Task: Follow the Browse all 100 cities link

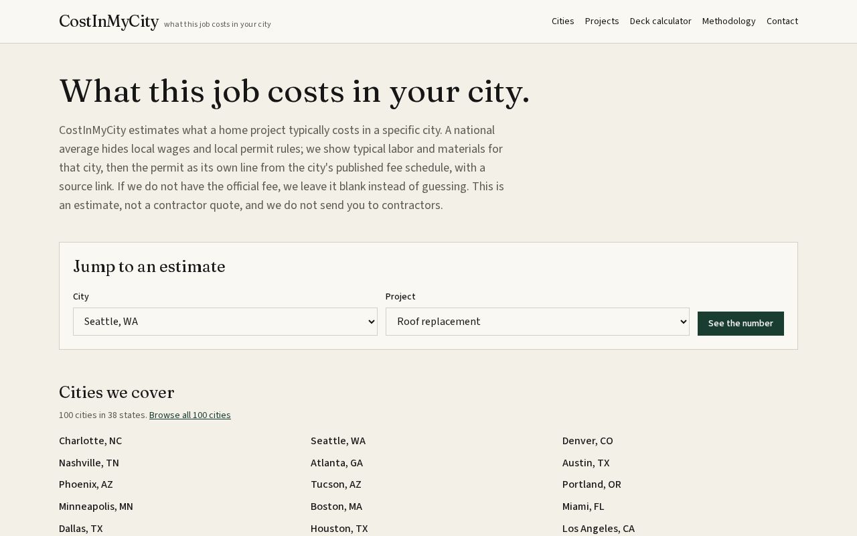Action: (x=190, y=415)
